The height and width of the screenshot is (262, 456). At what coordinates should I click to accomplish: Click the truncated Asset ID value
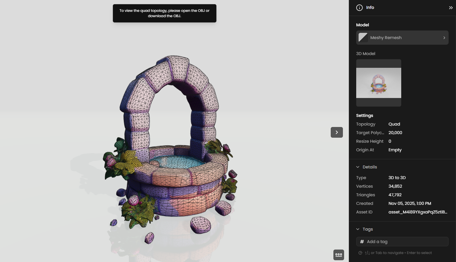pyautogui.click(x=418, y=212)
